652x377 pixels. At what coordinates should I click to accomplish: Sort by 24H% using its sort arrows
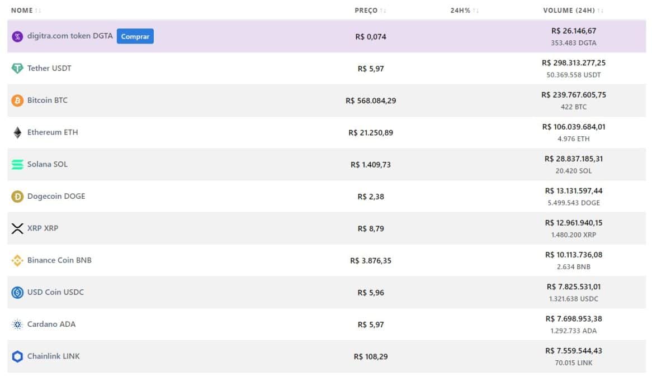476,11
